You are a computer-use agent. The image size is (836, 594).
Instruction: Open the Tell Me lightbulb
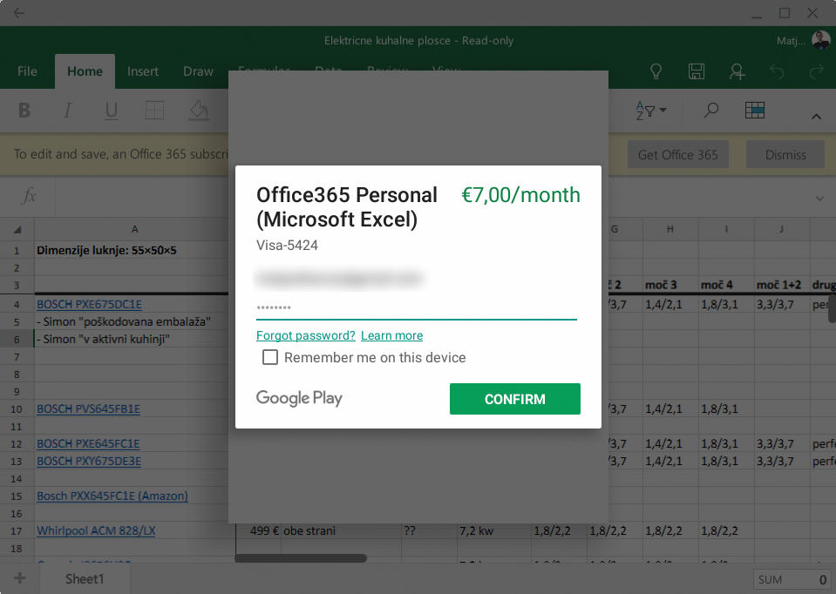click(656, 71)
